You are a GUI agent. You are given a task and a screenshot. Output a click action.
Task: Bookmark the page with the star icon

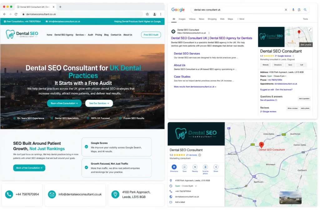[147, 14]
